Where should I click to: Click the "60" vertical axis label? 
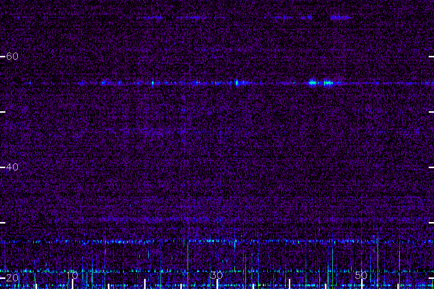click(x=12, y=56)
